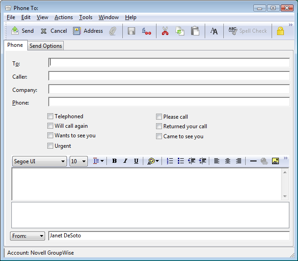Viewport: 298px width, 261px height.
Task: Check the Returned your call checkbox
Action: tap(159, 126)
